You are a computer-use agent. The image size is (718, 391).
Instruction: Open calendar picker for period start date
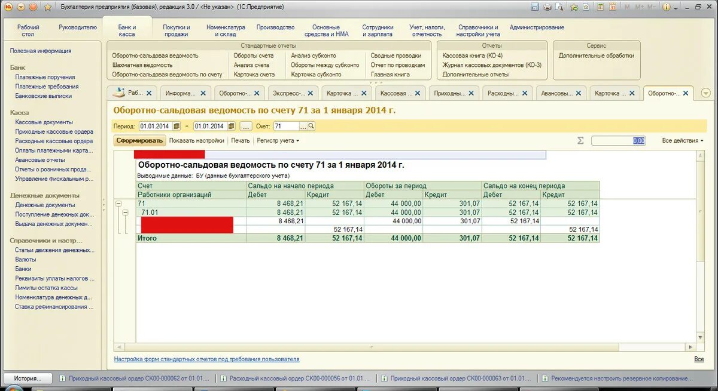tap(176, 126)
